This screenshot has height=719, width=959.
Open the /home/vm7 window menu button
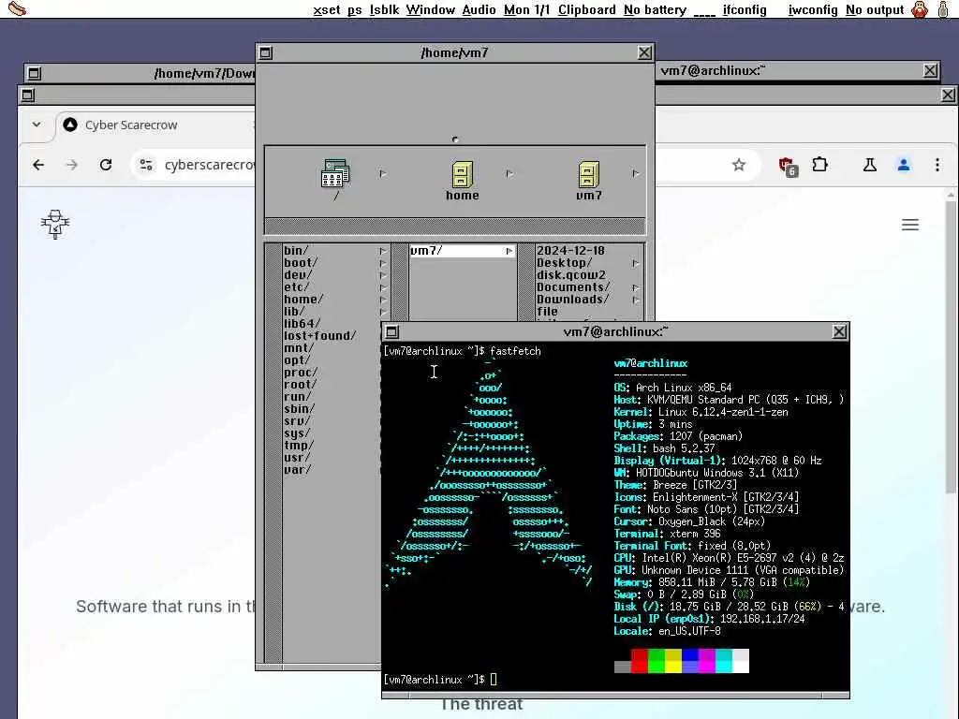(265, 52)
